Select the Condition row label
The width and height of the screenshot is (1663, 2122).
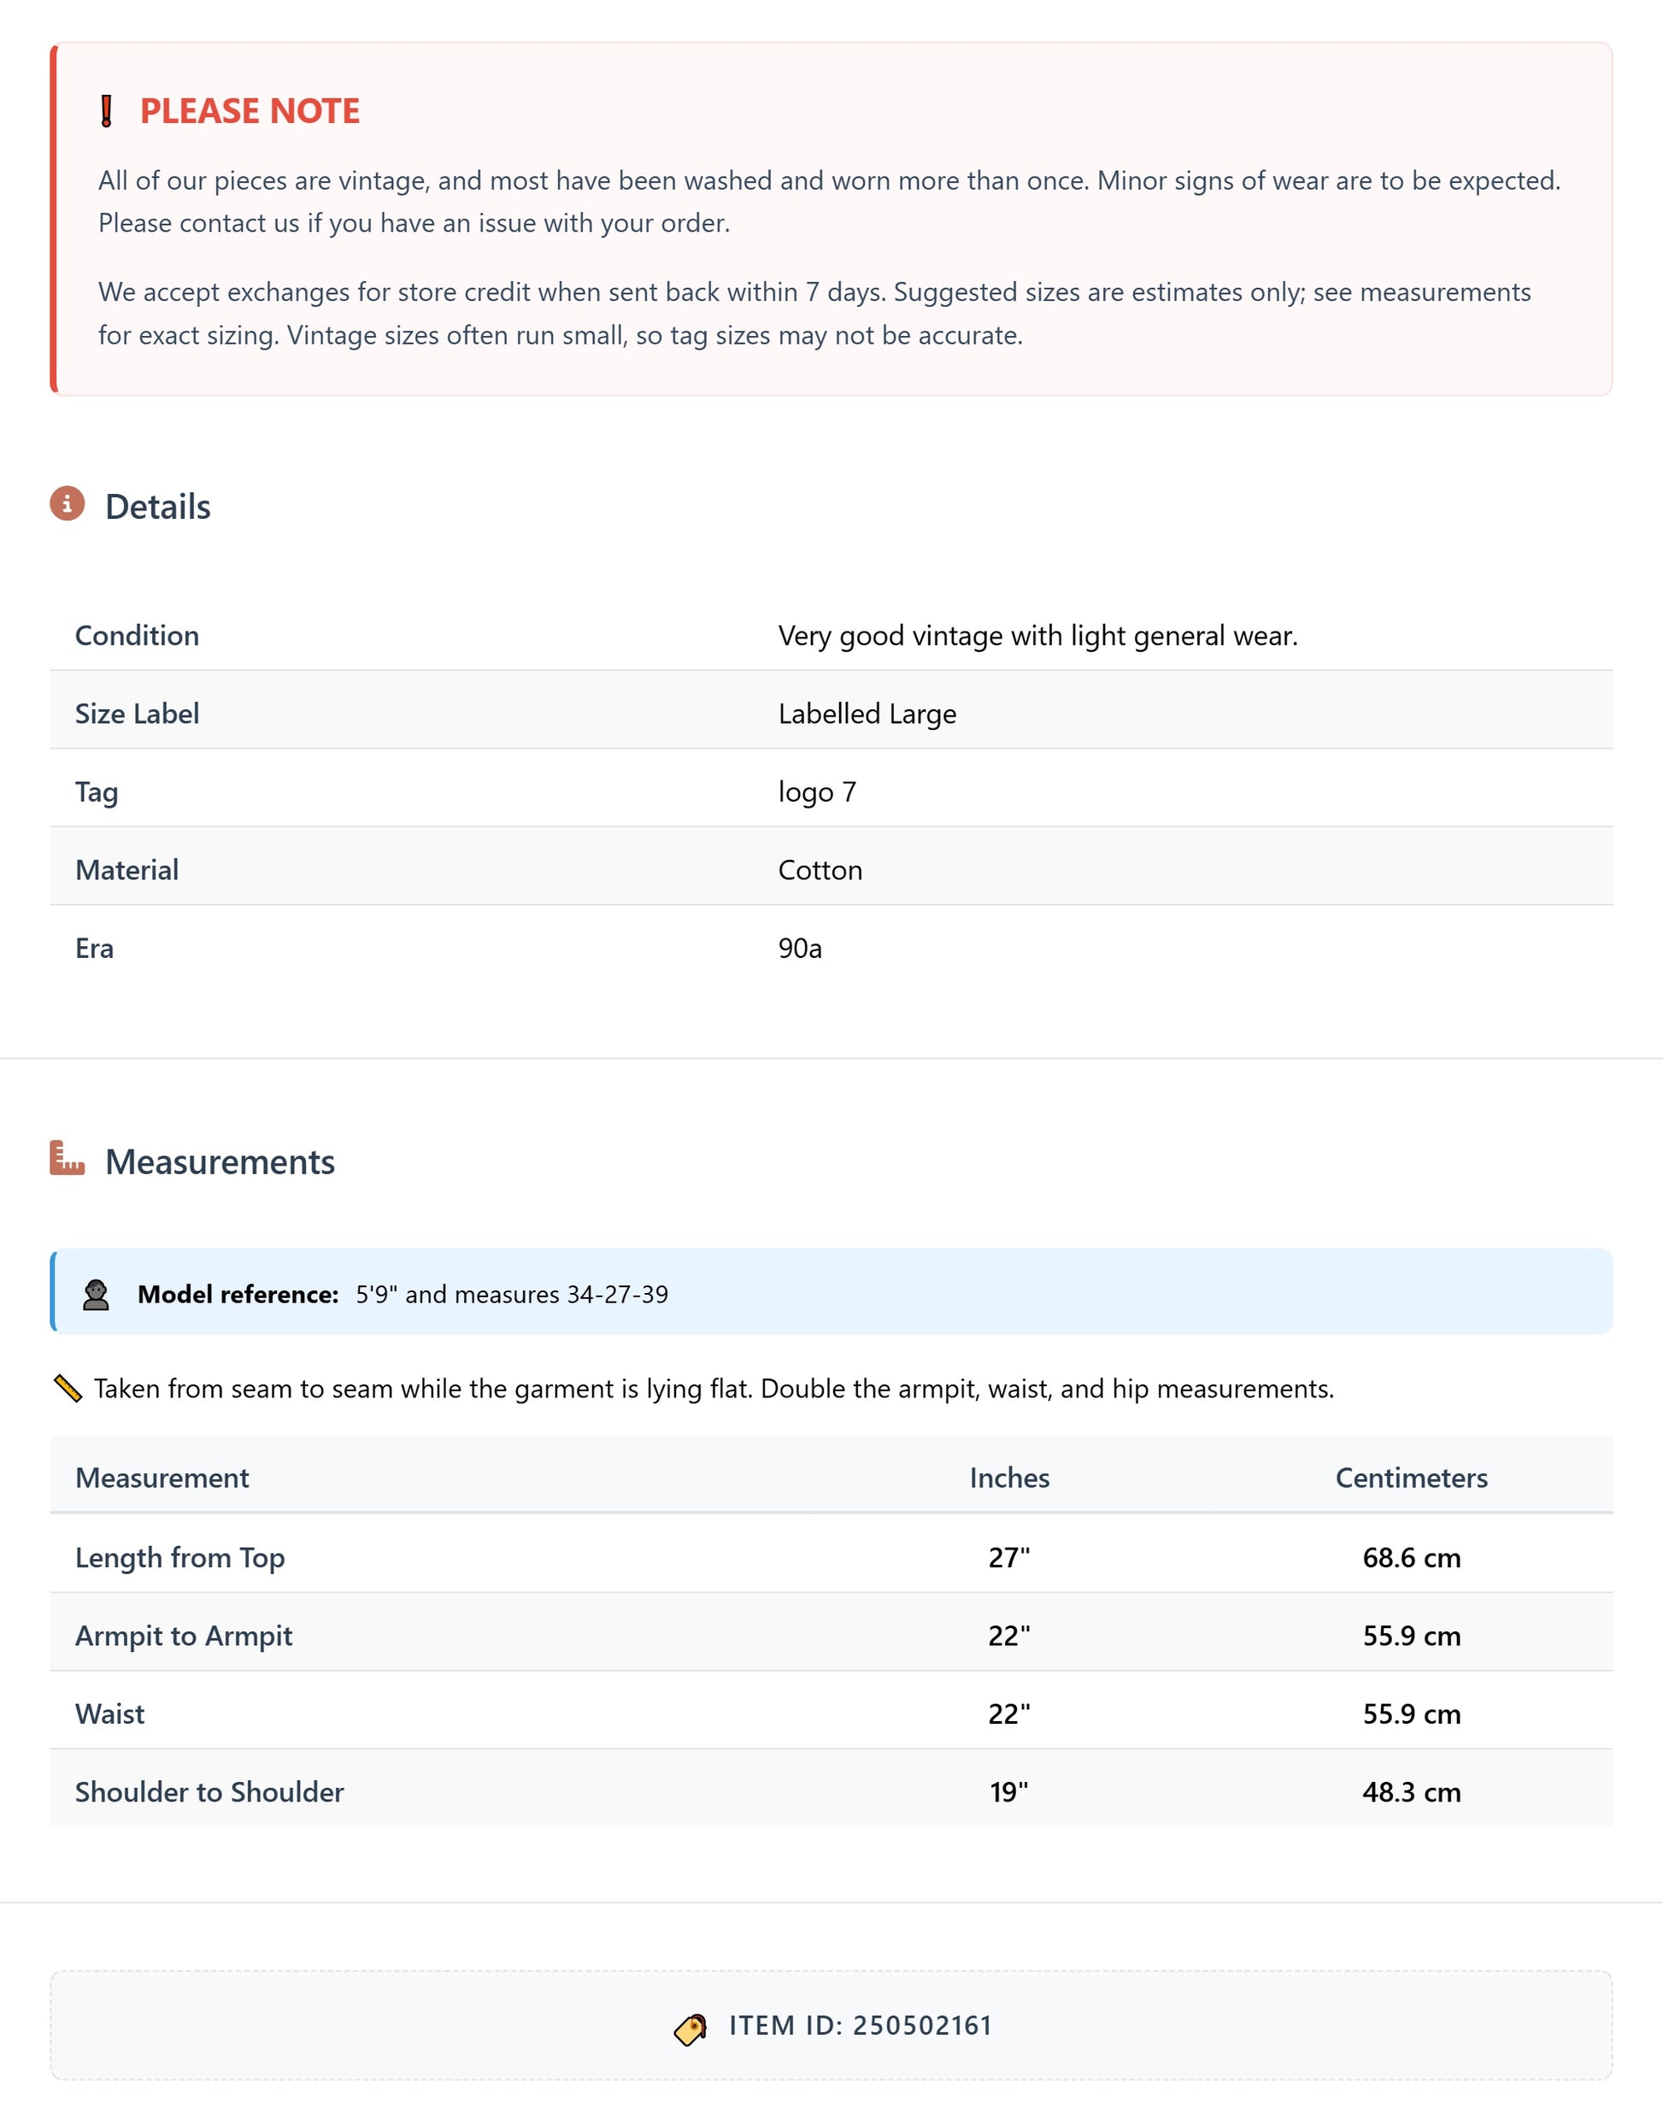138,635
